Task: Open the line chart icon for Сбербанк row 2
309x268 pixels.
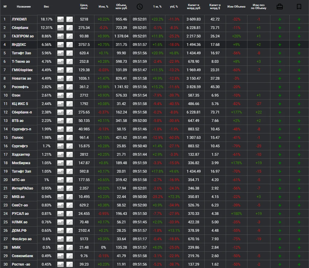Action: point(60,28)
